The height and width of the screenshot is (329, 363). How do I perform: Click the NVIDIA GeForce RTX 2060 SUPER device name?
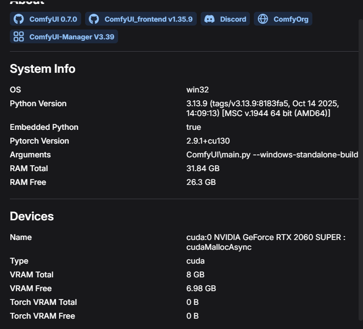pos(266,242)
